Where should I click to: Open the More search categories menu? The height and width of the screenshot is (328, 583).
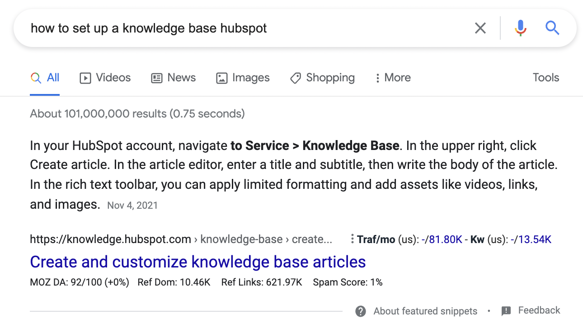[393, 78]
